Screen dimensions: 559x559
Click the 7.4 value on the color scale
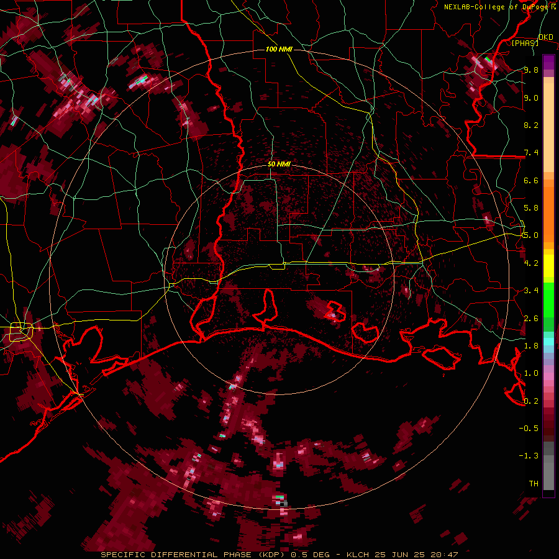coord(531,153)
